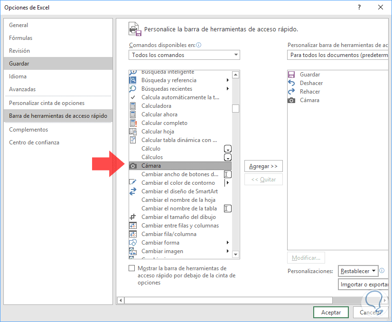392x322 pixels.
Task: Click the Cambiar fila/columna icon
Action: click(133, 234)
